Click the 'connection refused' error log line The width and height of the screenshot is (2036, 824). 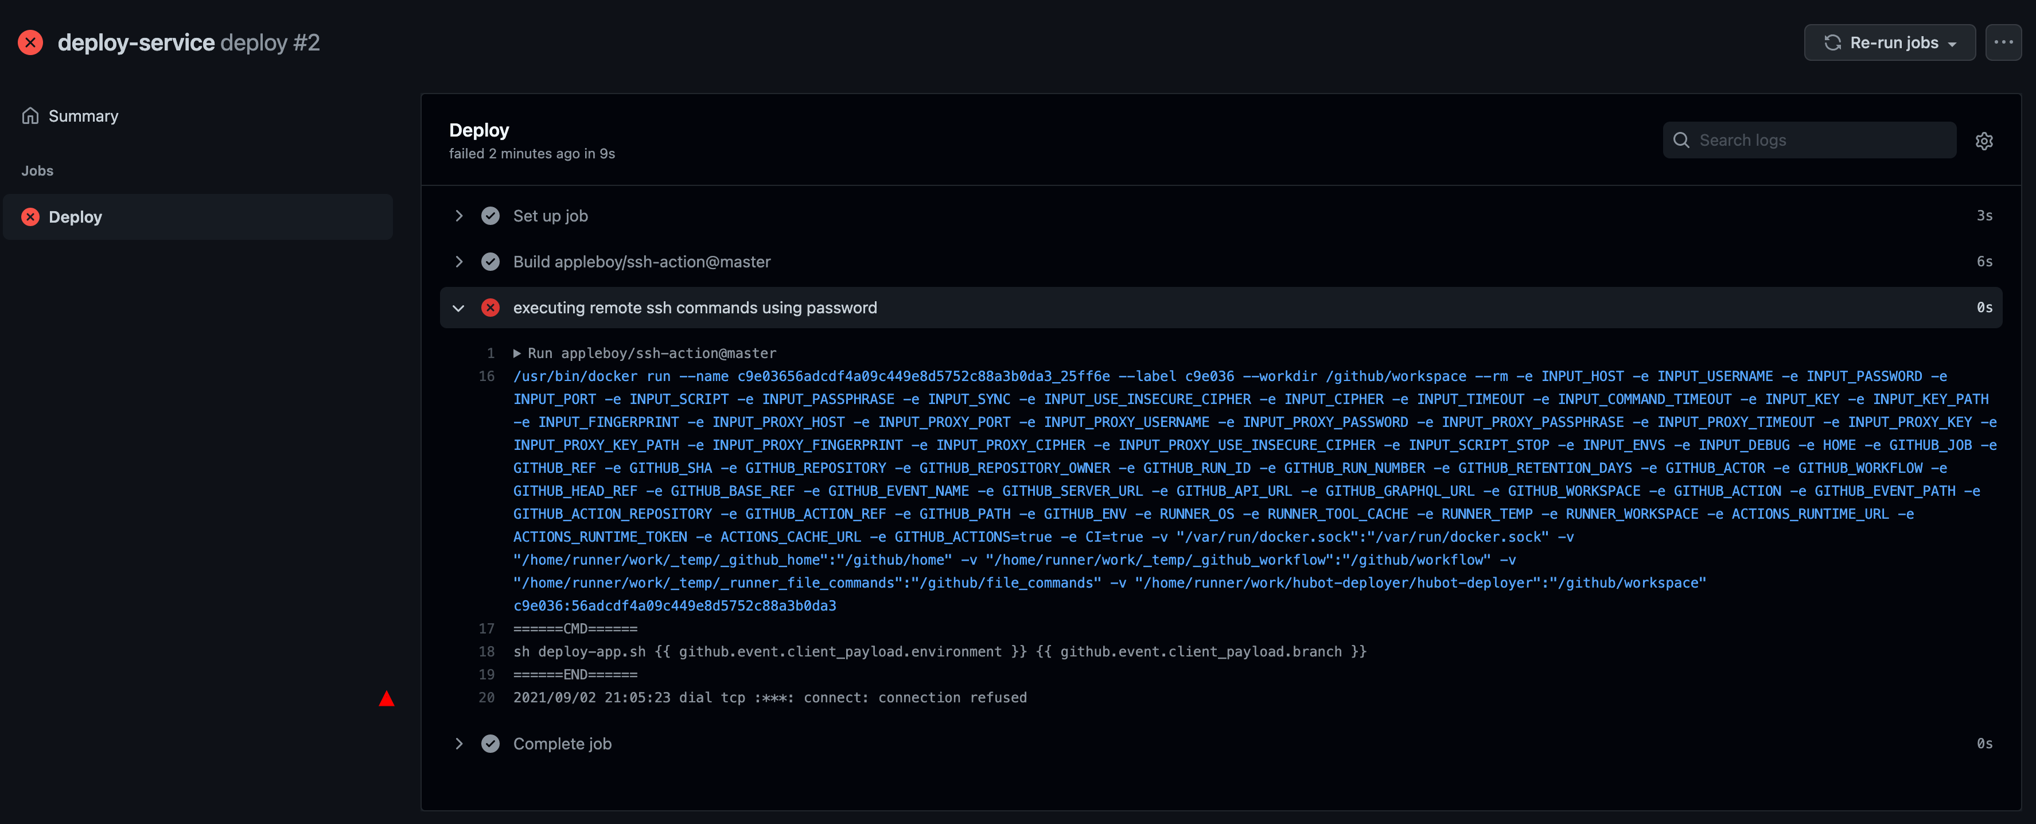pos(770,698)
